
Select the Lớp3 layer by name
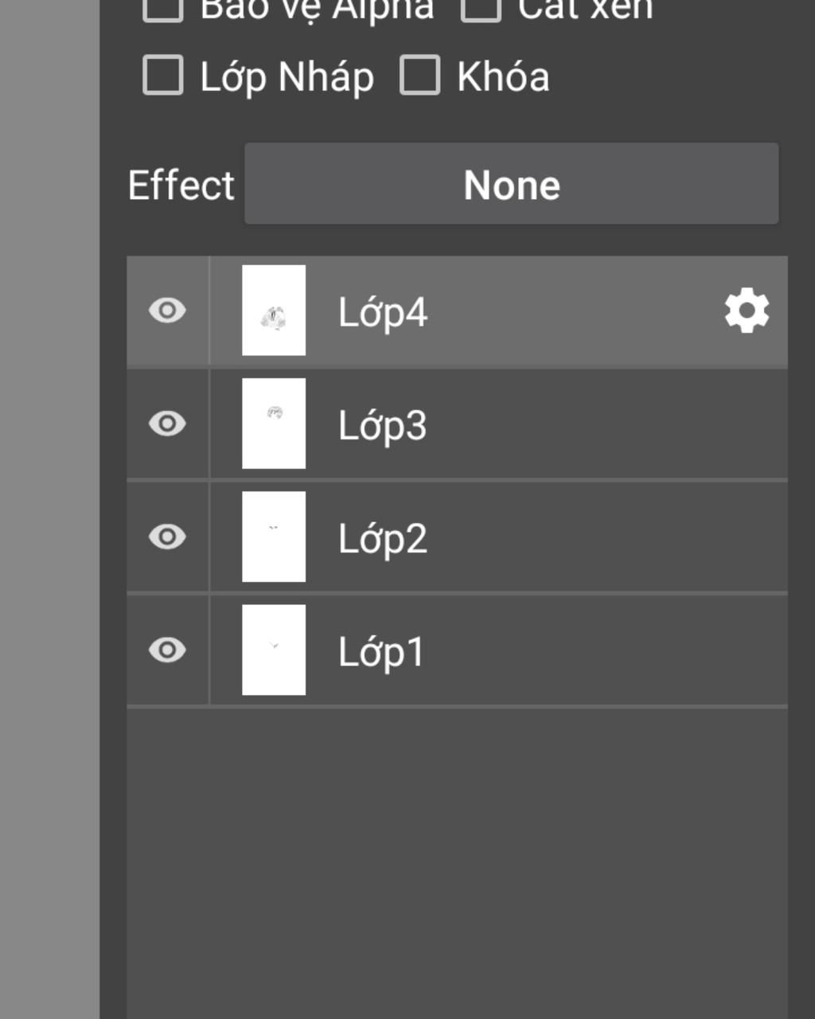(x=383, y=425)
